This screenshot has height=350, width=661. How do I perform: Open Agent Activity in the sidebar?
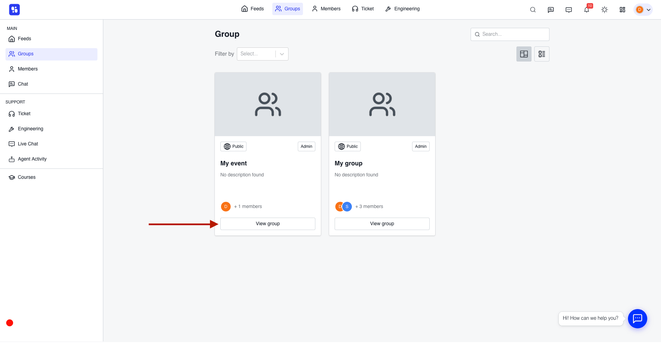[51, 159]
